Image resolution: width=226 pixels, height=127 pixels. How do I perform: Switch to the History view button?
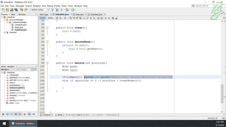[50, 18]
